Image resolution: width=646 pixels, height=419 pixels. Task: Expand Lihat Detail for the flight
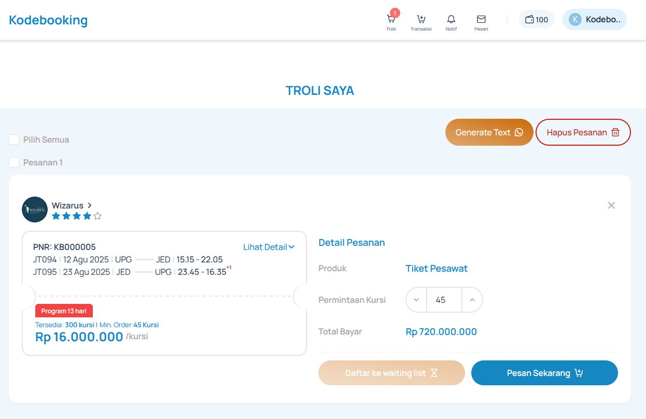[x=269, y=247]
